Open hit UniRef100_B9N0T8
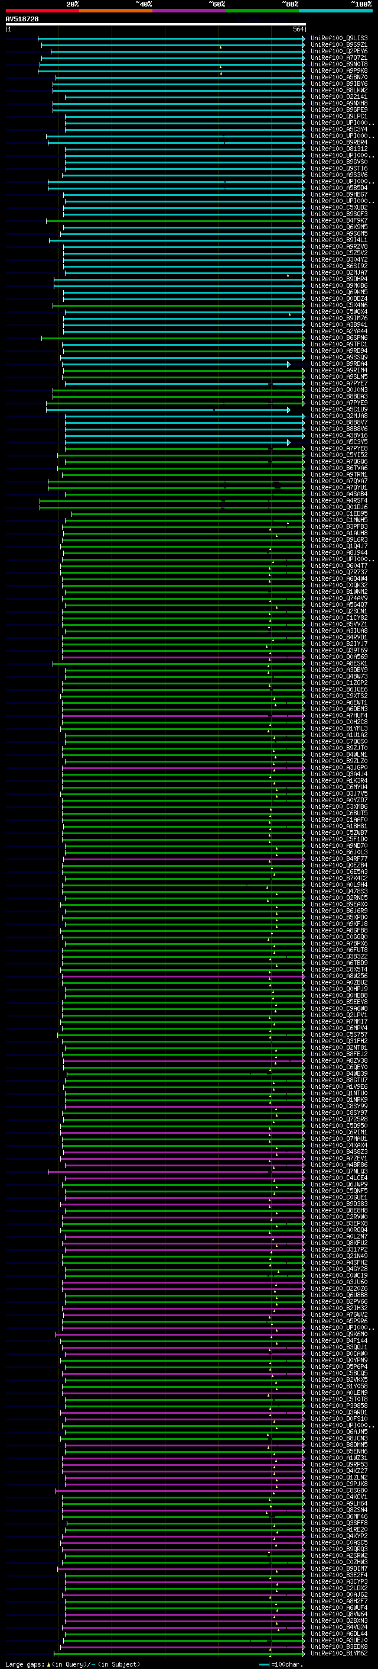The image size is (378, 1669). pos(339,64)
